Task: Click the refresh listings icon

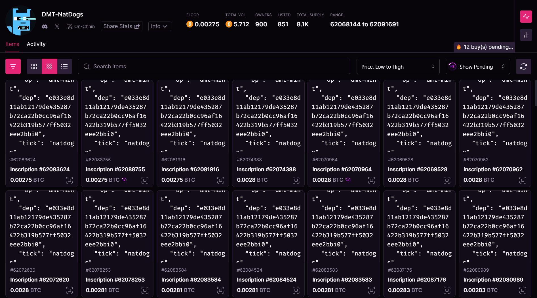Action: [523, 66]
